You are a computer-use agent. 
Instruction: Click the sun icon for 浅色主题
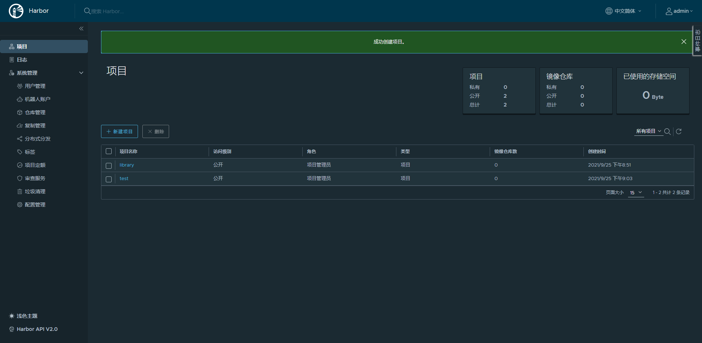pos(12,316)
